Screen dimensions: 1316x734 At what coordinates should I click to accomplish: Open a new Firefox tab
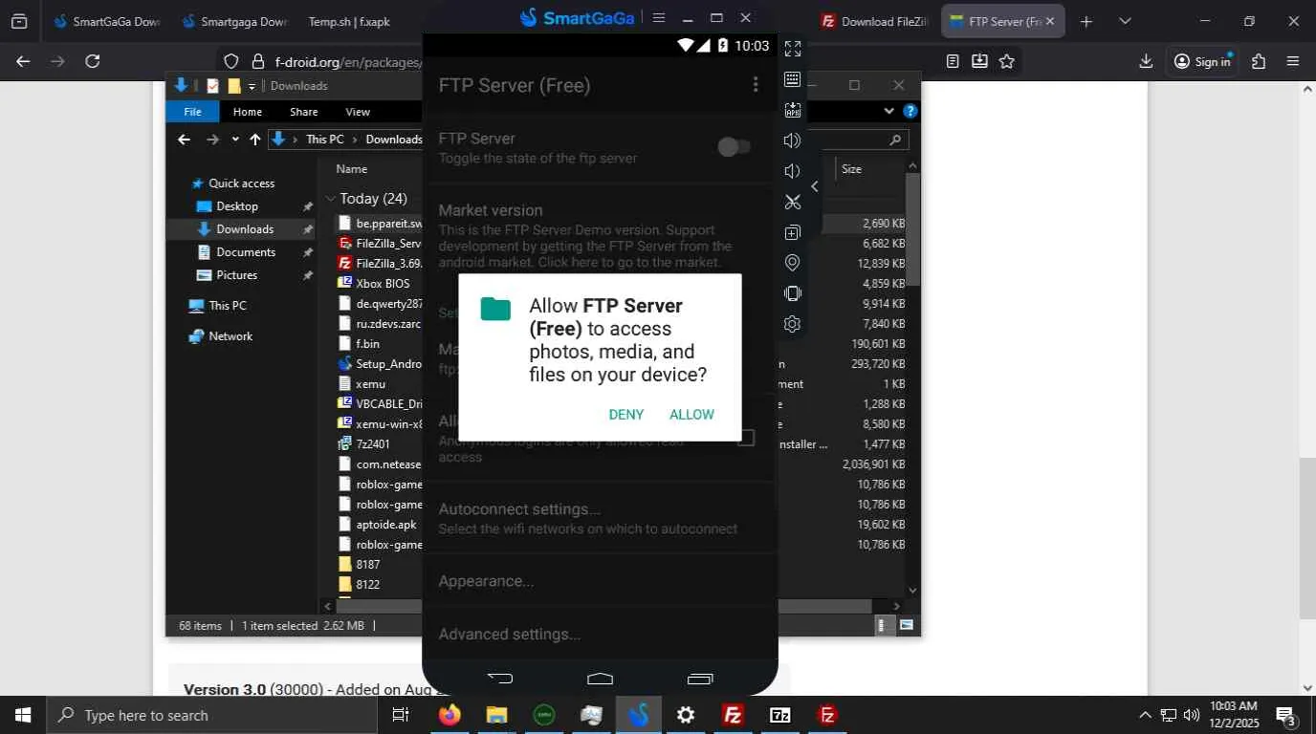(x=1086, y=21)
